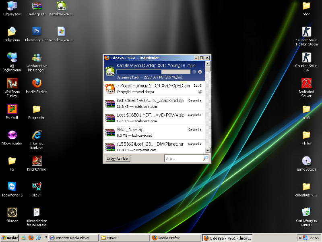The width and height of the screenshot is (322, 242).
Task: Select the Desktop.rar archive icon
Action: coord(37,8)
